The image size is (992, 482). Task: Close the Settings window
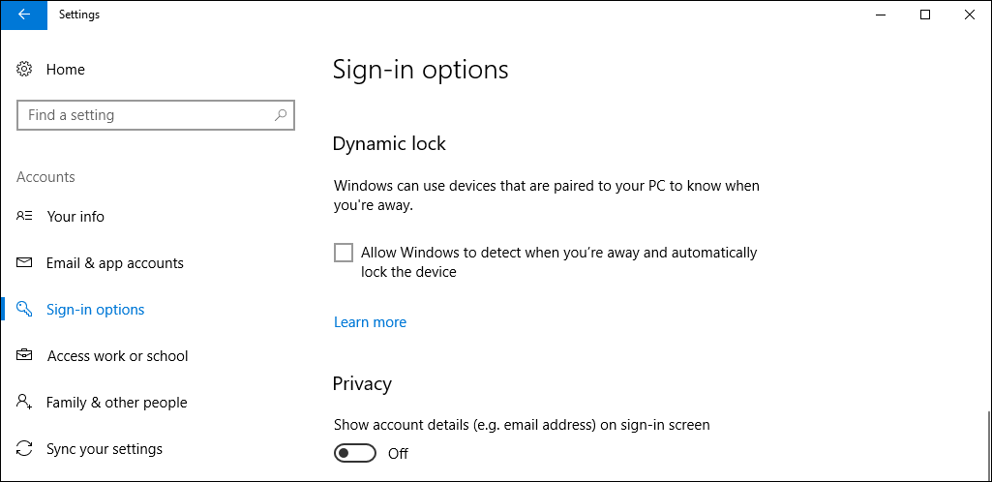969,15
